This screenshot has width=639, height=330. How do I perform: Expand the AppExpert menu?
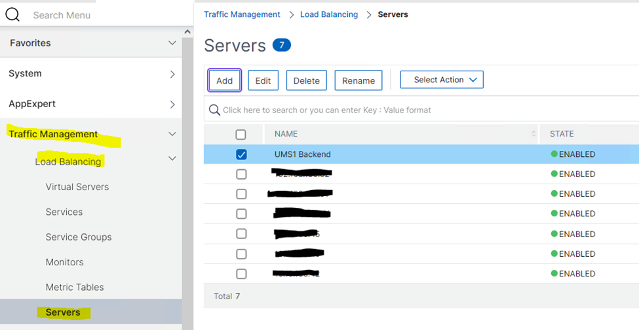(x=172, y=105)
